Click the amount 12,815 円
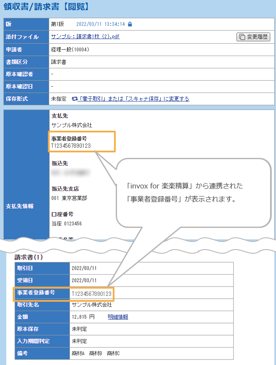276x365 pixels. pyautogui.click(x=83, y=317)
